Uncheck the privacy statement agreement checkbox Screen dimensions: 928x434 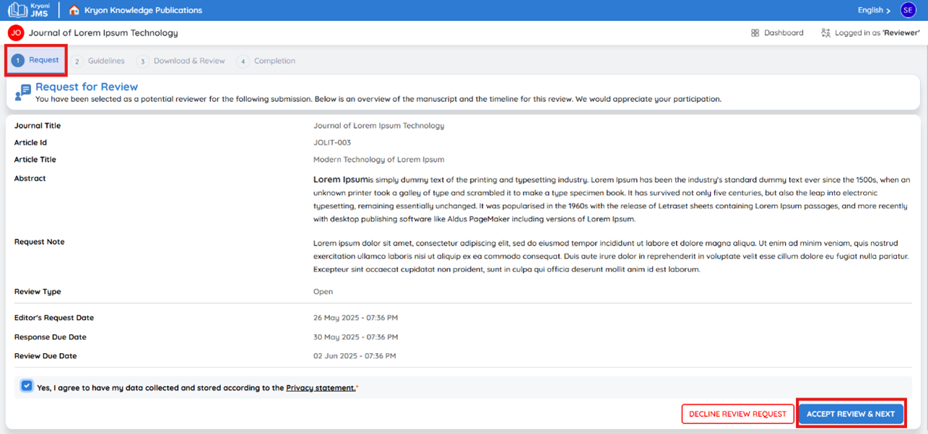(x=27, y=386)
